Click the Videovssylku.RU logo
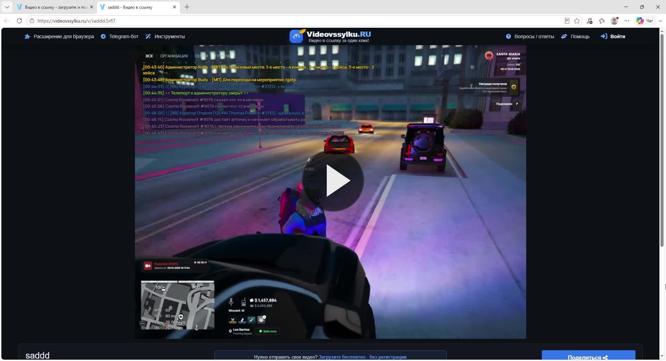666x361 pixels. 330,36
